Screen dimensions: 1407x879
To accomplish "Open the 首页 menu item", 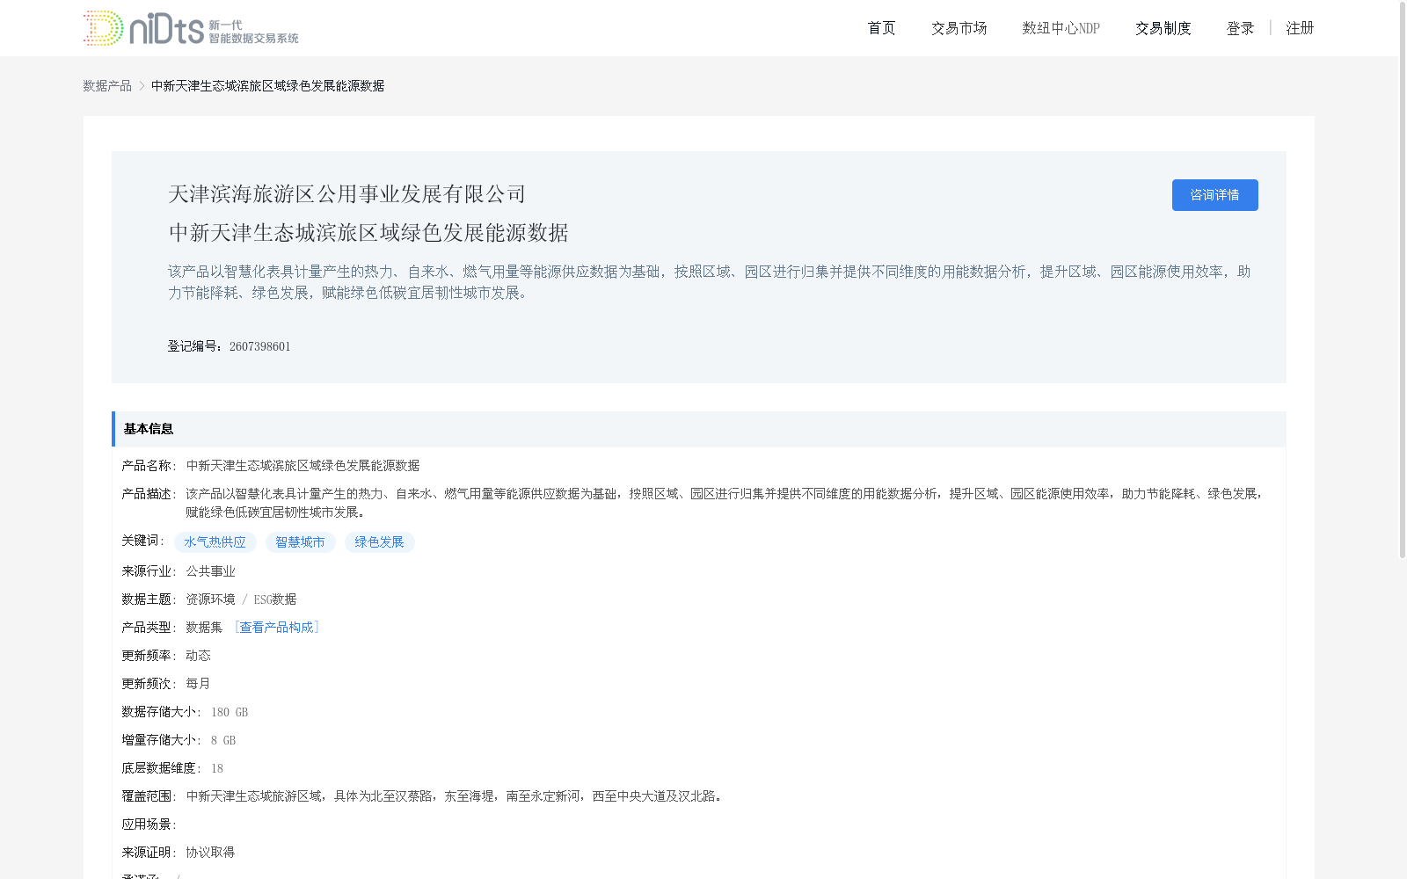I will tap(881, 28).
